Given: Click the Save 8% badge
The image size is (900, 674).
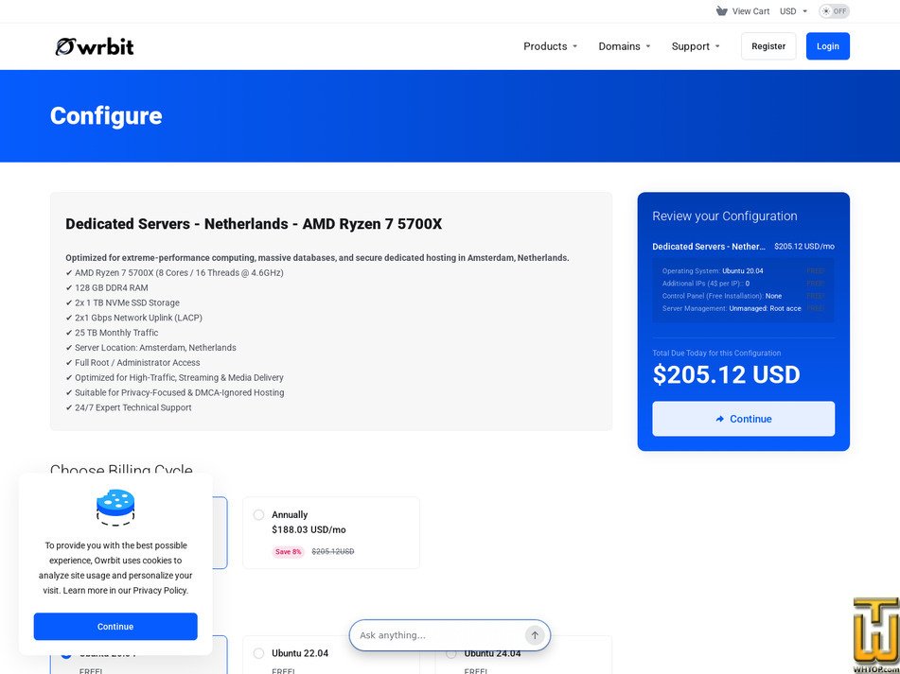Looking at the screenshot, I should tap(288, 552).
